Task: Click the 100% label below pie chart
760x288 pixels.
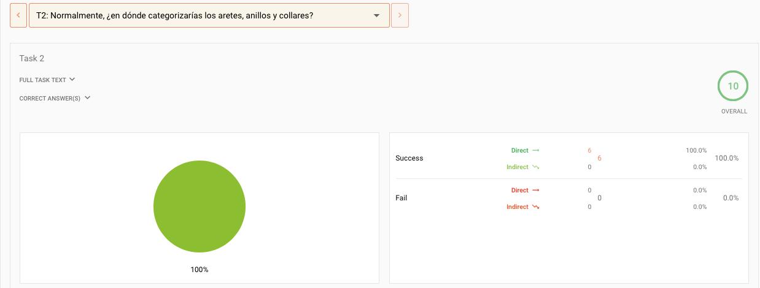Action: (x=200, y=270)
